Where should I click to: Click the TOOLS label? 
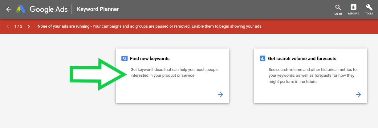click(369, 14)
